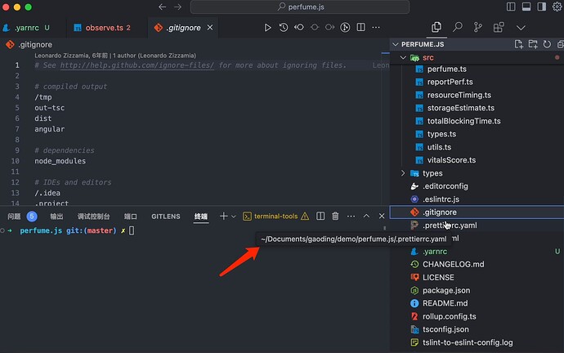Open the Search view icon
This screenshot has width=564, height=353.
457,27
